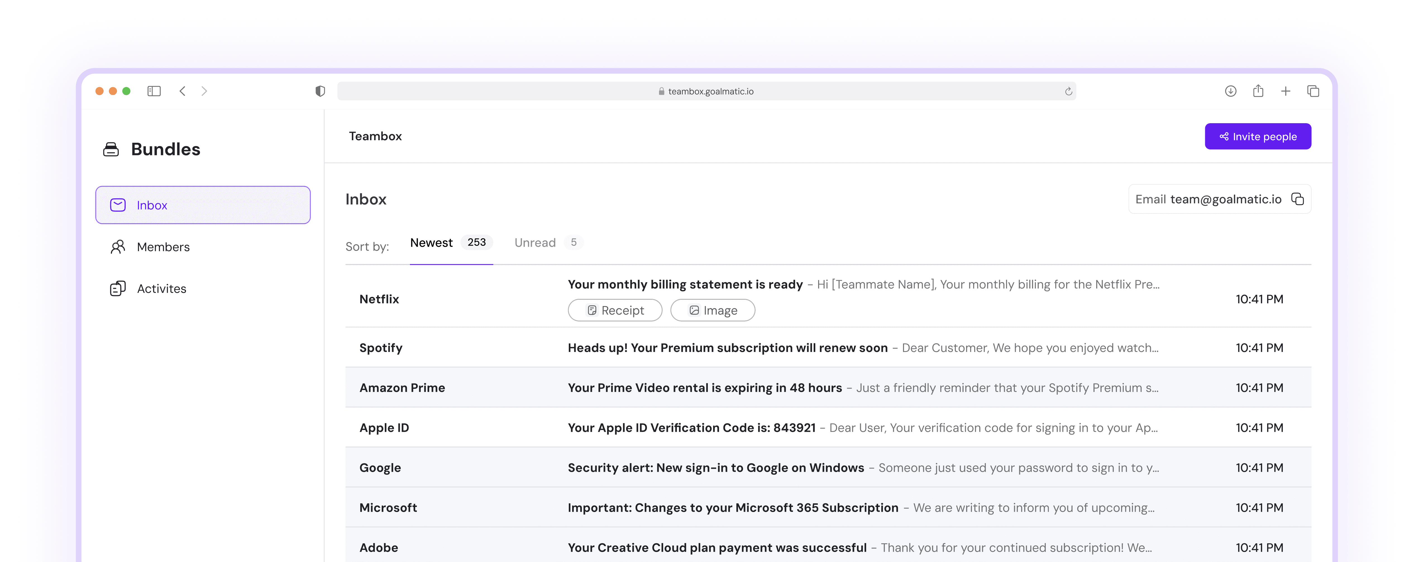Open the browser downloads icon
Image resolution: width=1414 pixels, height=562 pixels.
[1230, 91]
